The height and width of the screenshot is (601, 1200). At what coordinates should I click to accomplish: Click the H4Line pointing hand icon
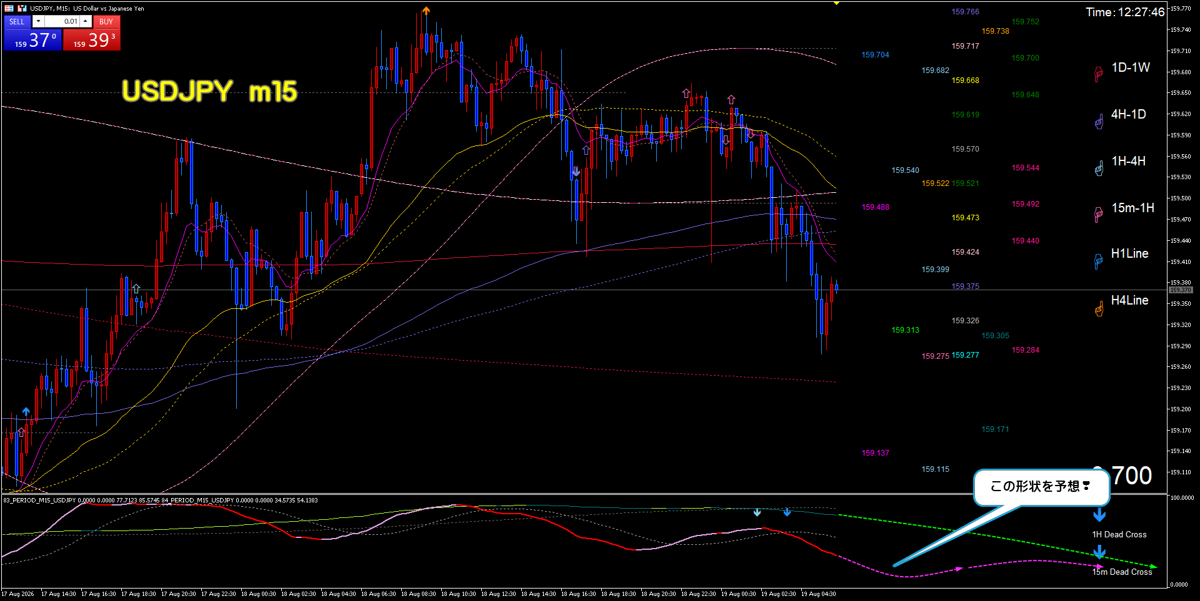1099,308
